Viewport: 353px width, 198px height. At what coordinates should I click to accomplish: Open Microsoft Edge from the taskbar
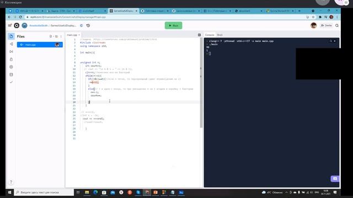(95, 193)
